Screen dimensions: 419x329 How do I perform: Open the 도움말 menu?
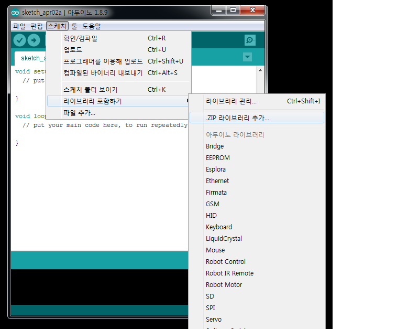coord(91,26)
